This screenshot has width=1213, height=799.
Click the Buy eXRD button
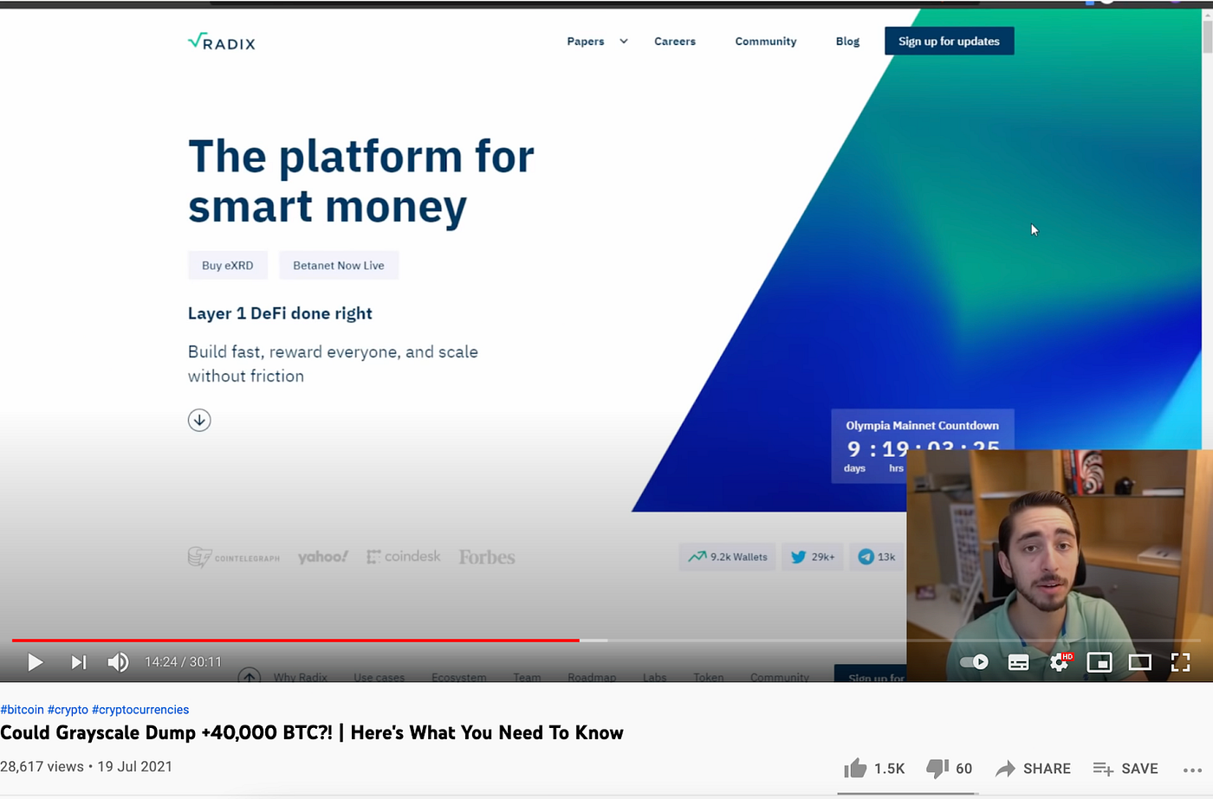point(228,265)
